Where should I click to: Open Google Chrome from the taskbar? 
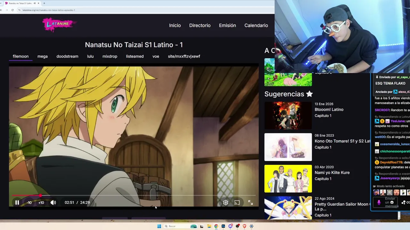click(216, 226)
